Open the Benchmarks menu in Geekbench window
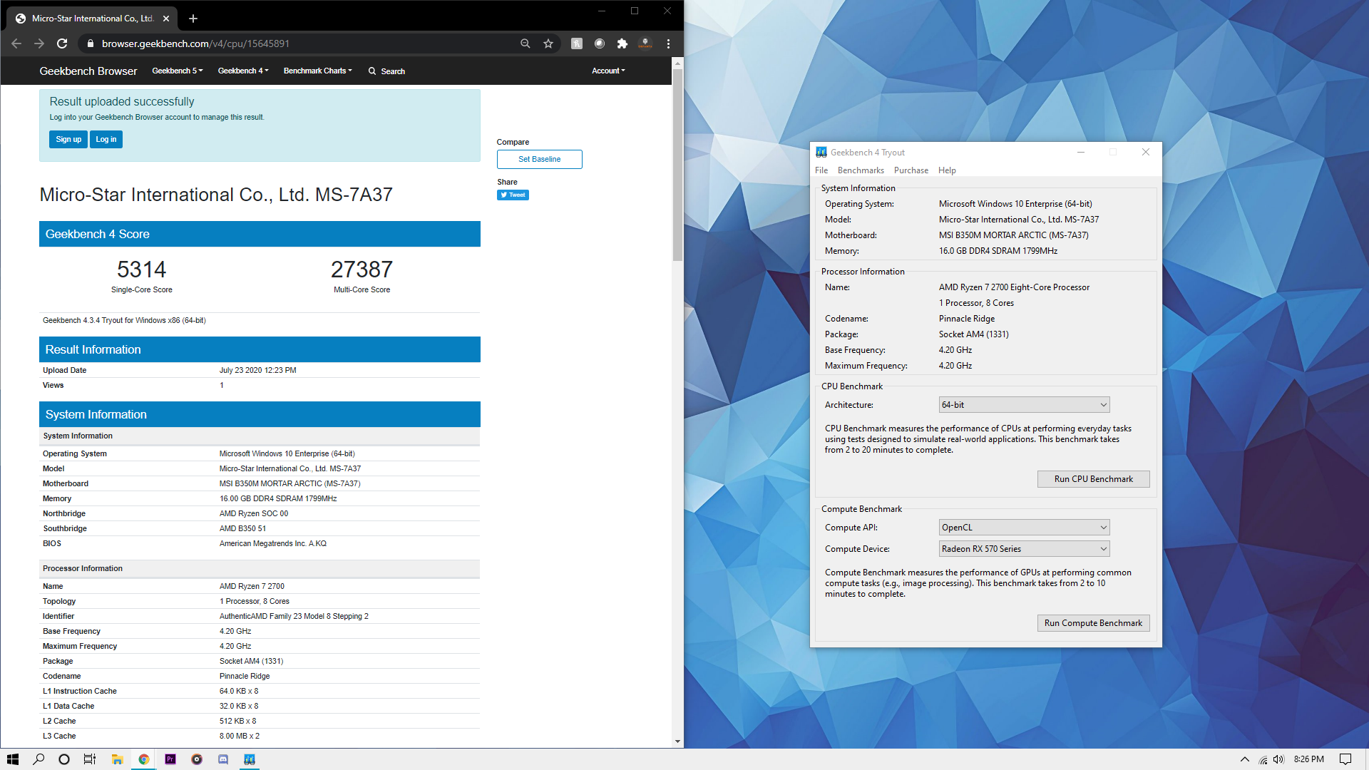The image size is (1369, 770). pos(861,170)
